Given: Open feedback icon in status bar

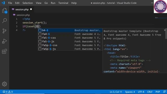Looking at the screenshot, I should tap(164, 92).
